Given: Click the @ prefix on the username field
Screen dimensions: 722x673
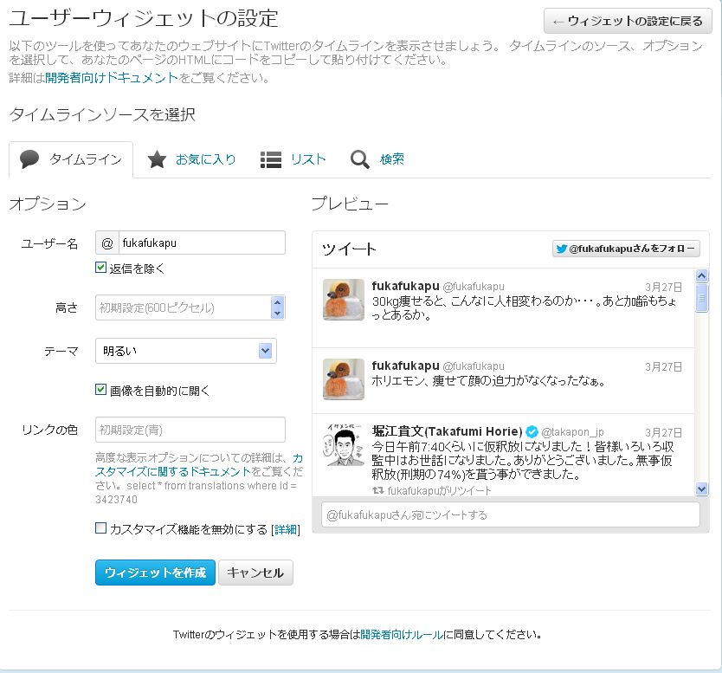Looking at the screenshot, I should point(107,243).
